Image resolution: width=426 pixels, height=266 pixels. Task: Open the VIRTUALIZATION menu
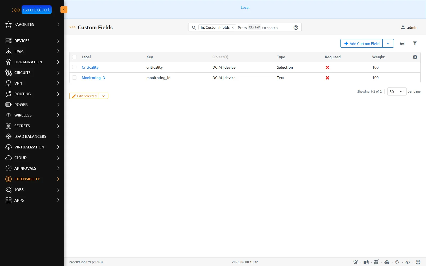(32, 147)
